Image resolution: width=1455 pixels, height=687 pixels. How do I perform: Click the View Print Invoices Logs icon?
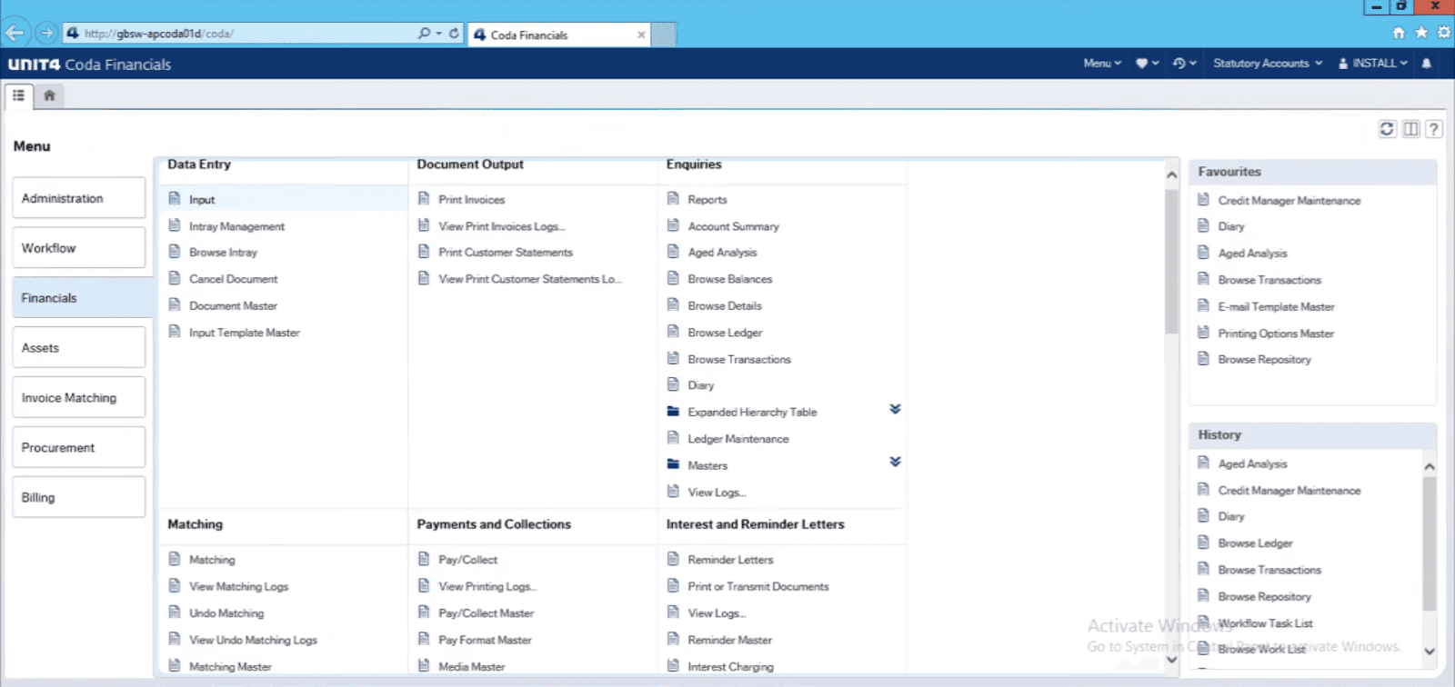[x=424, y=225]
